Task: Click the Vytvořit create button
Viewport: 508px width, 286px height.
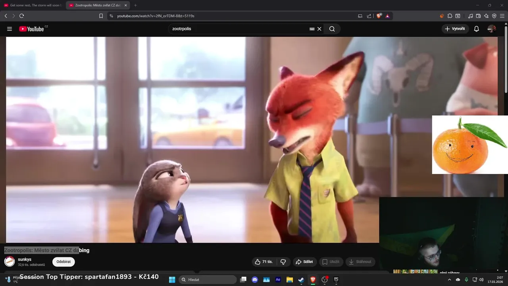Action: [x=455, y=29]
